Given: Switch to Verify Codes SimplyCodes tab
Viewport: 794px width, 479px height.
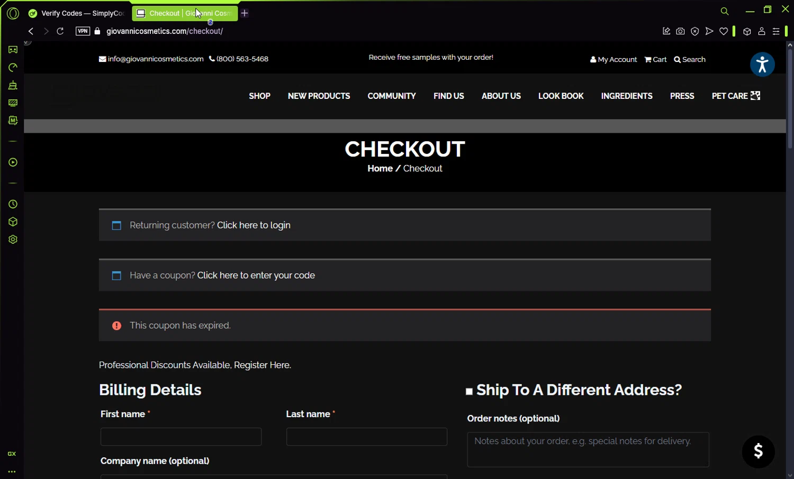Looking at the screenshot, I should pos(77,13).
